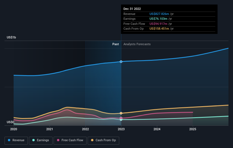Image resolution: width=233 pixels, height=148 pixels.
Task: Toggle the Cash From Op legend button
Action: click(103, 140)
